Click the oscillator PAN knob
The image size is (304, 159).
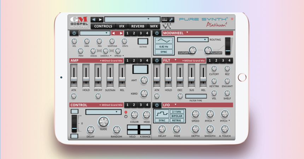pos(99,41)
